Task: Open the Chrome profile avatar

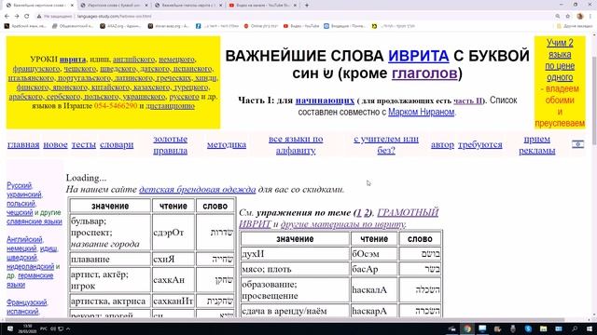Action: [580, 17]
